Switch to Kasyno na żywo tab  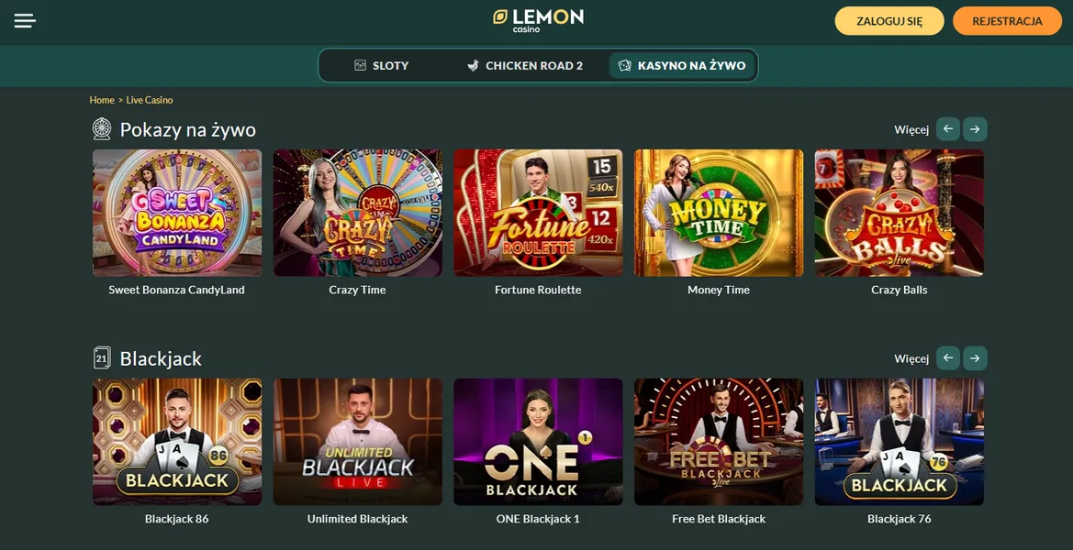tap(682, 66)
